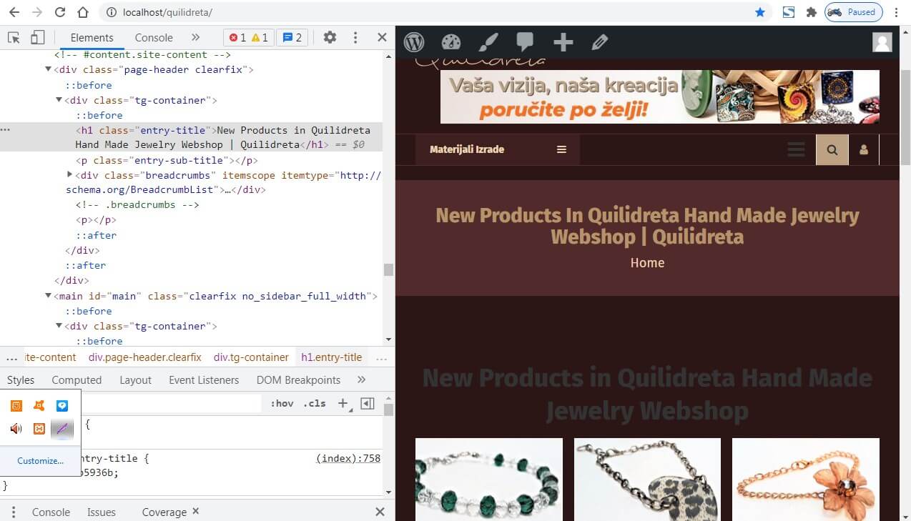This screenshot has height=521, width=911.
Task: Click h1.entry-title in the breadcrumb trail
Action: [x=332, y=357]
